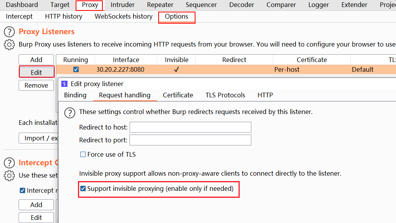Click the Proxy Listeners help question-mark icon
Viewport: 396px width, 223px height.
coord(9,32)
